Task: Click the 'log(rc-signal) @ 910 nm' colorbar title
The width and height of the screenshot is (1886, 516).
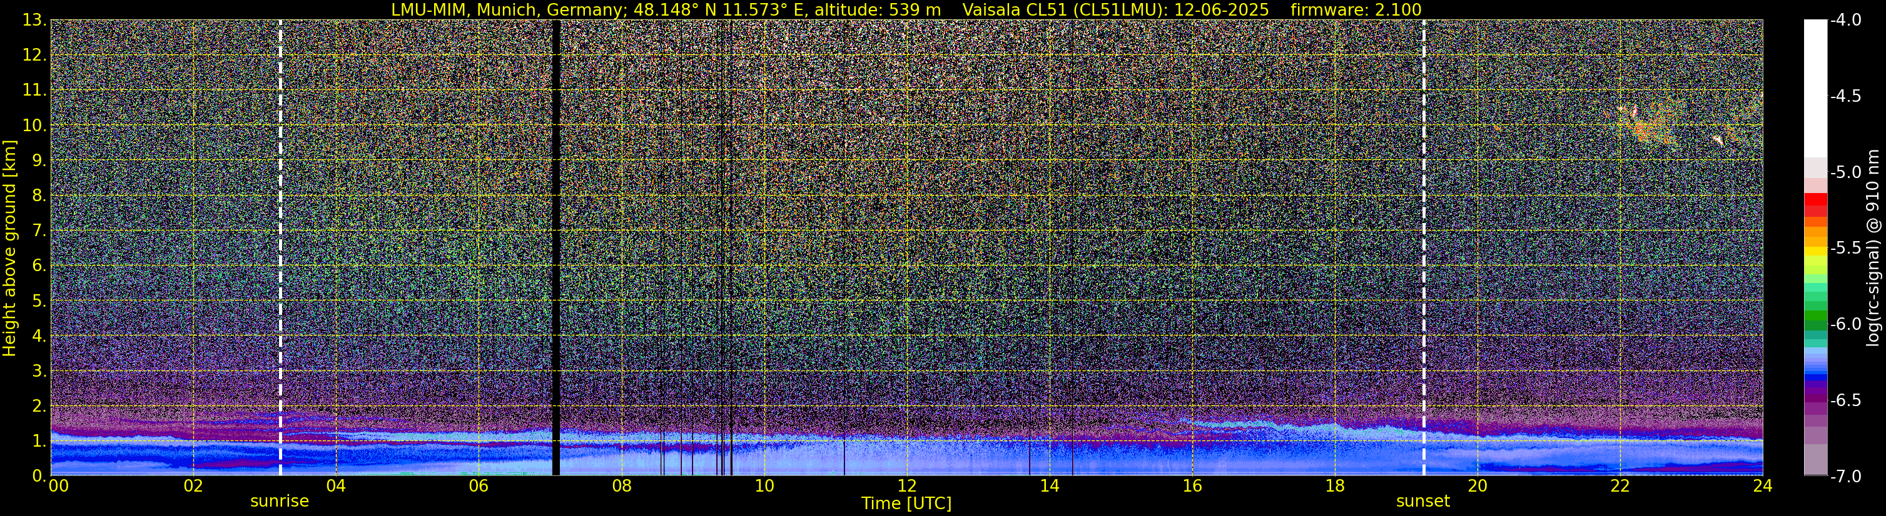Action: 1873,248
